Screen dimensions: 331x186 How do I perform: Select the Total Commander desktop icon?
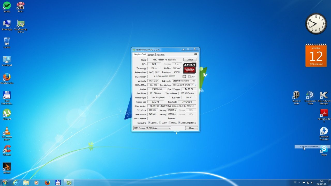7,98
